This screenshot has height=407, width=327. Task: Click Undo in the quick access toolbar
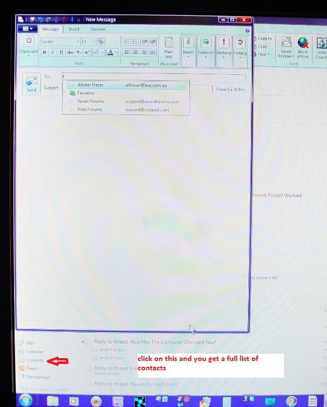pyautogui.click(x=41, y=20)
